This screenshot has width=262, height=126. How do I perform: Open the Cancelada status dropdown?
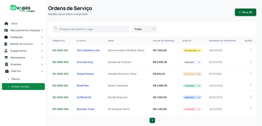tap(192, 109)
